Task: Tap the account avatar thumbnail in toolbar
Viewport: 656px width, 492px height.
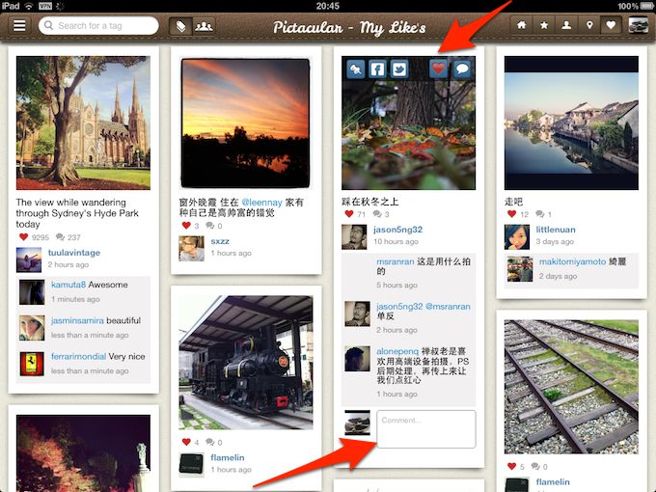Action: [638, 25]
